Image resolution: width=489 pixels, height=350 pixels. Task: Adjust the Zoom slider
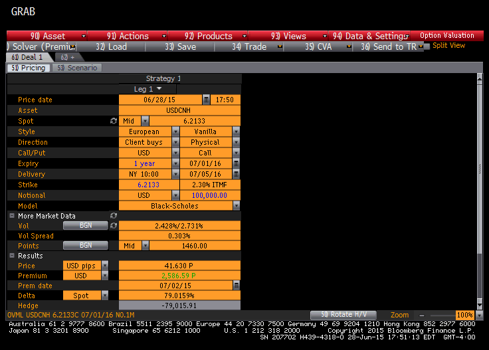(442, 315)
